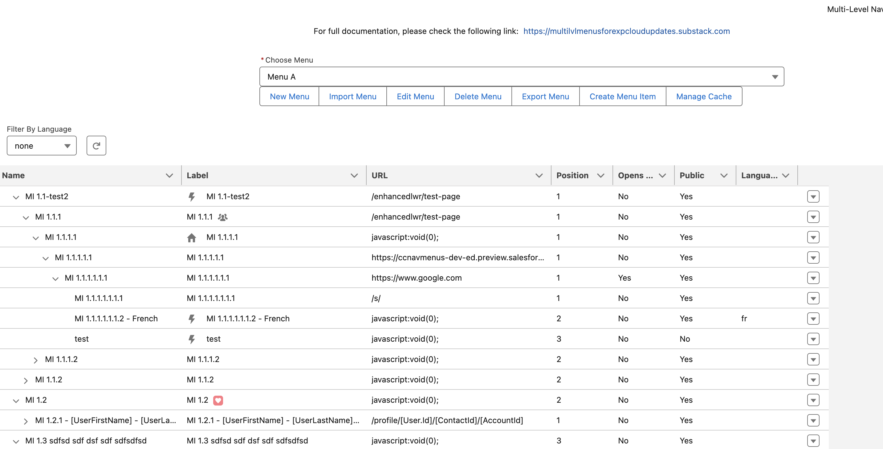Screen dimensions: 883x449
Task: Click lightning icon of MI 1.1.1.1.1.1.2 - French label
Action: coord(192,319)
